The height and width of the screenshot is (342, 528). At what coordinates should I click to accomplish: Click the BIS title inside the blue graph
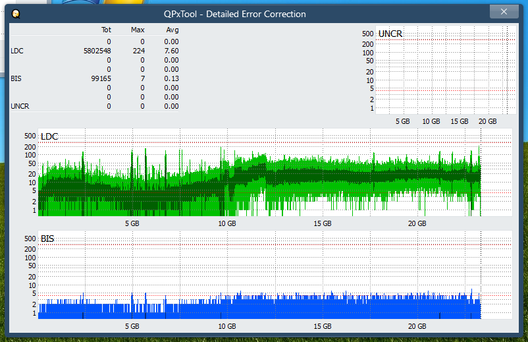point(47,239)
